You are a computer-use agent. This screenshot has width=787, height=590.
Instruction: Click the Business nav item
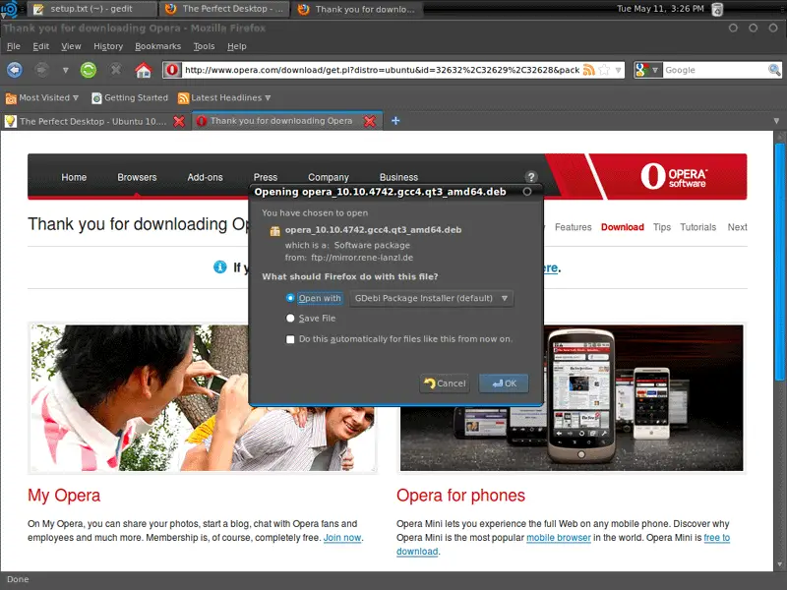point(398,177)
